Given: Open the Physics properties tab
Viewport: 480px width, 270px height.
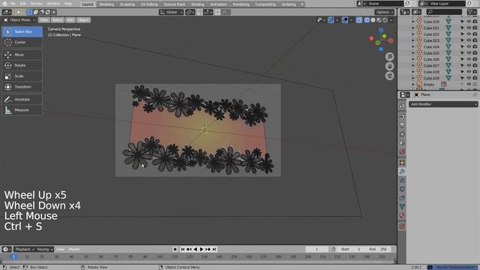Looking at the screenshot, I should click(402, 189).
